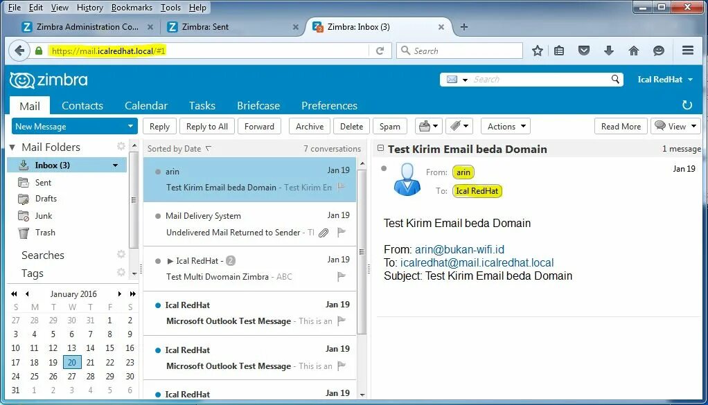708x405 pixels.
Task: Open the Trash folder
Action: tap(43, 233)
